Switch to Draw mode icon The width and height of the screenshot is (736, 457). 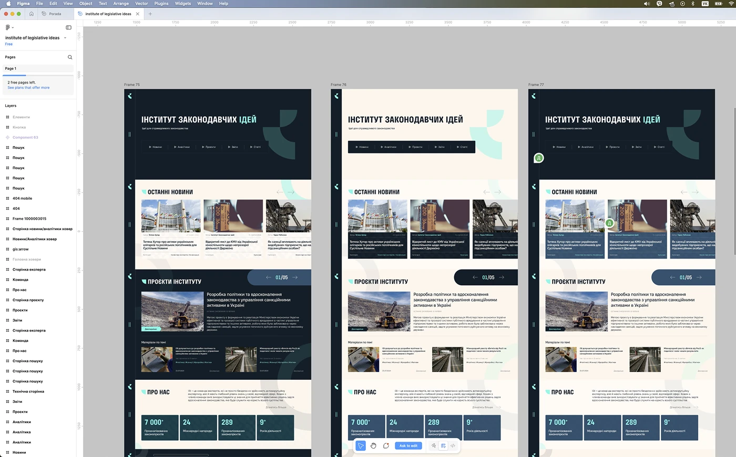(x=434, y=445)
